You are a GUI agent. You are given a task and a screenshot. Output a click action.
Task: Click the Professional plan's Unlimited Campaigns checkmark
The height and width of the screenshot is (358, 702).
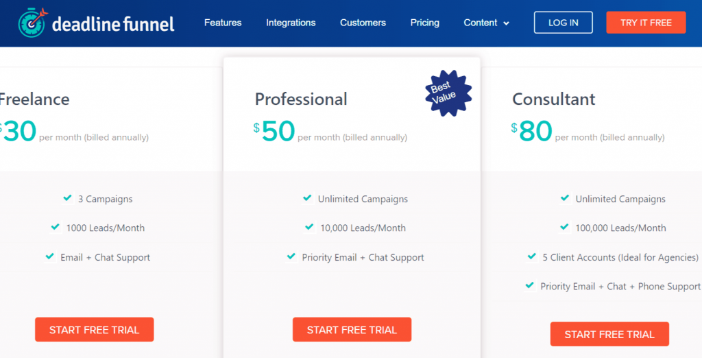[x=307, y=198]
